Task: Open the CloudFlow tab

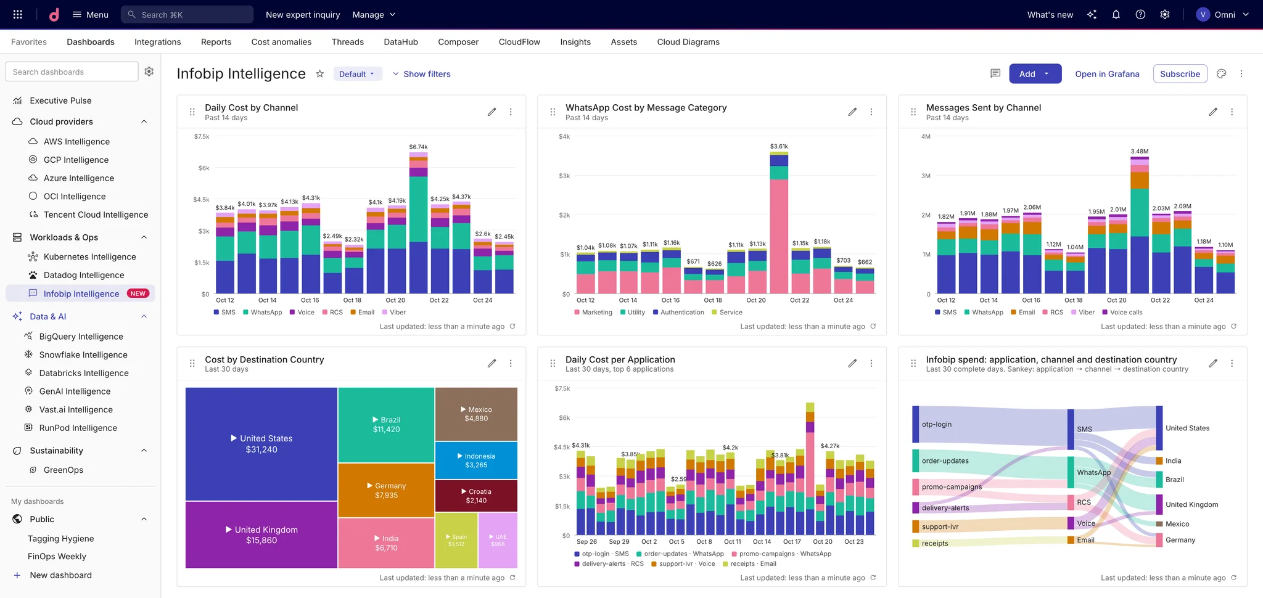Action: point(519,42)
